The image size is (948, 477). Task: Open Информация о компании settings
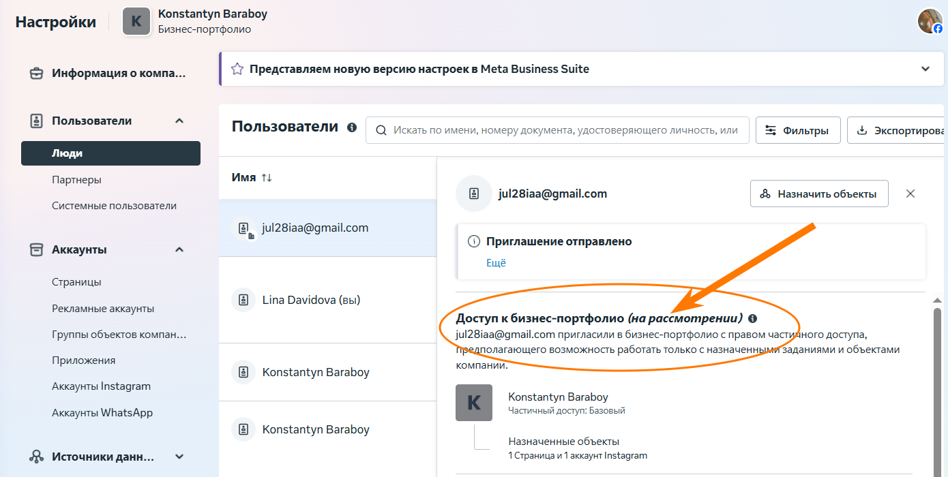[x=109, y=74]
